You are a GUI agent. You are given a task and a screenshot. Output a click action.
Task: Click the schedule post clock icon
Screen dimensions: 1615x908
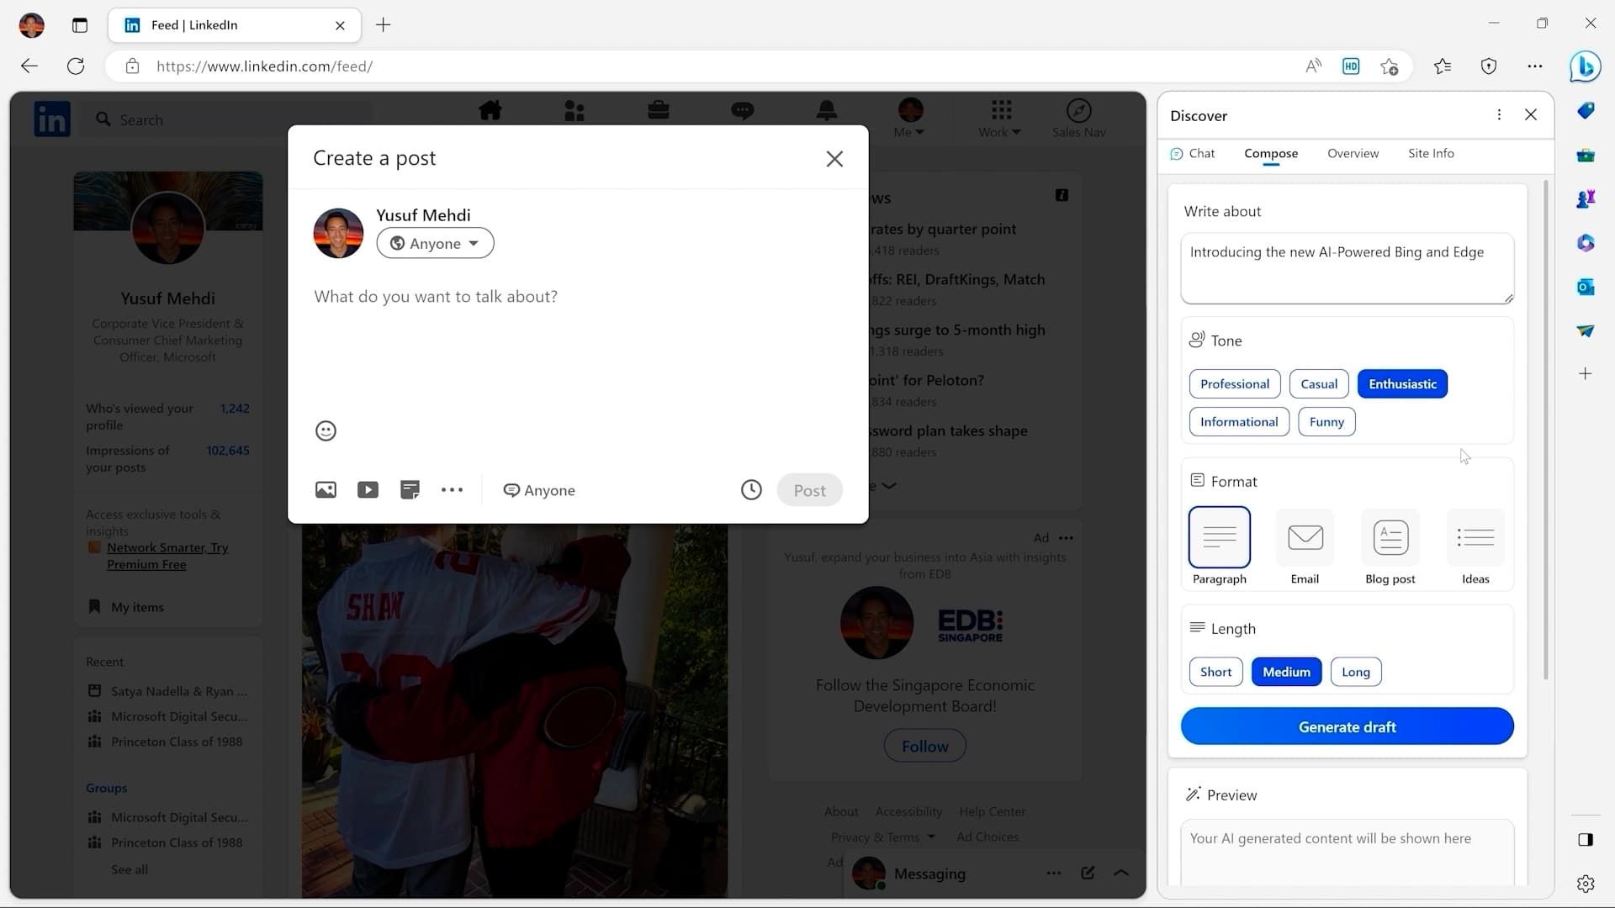(x=749, y=489)
